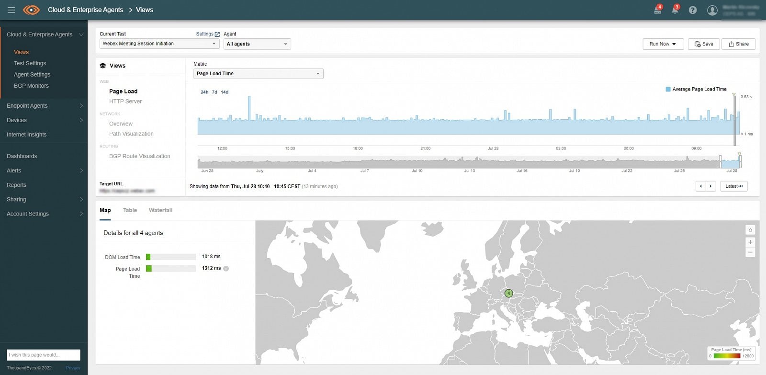Image resolution: width=766 pixels, height=375 pixels.
Task: Click the Average Page Load Time legend swatch
Action: coord(668,89)
